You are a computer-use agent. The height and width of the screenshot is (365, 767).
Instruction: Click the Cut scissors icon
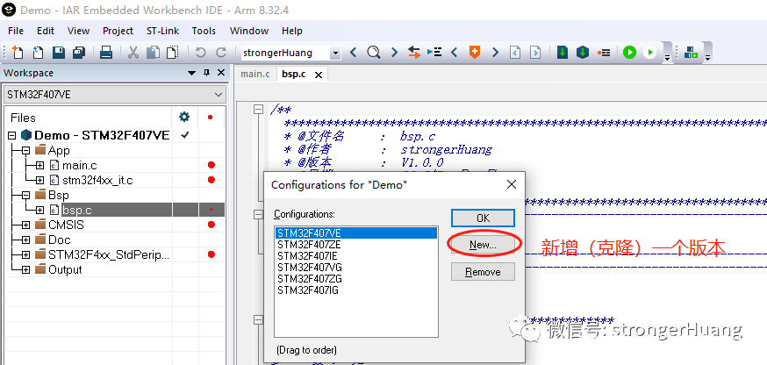[x=133, y=53]
